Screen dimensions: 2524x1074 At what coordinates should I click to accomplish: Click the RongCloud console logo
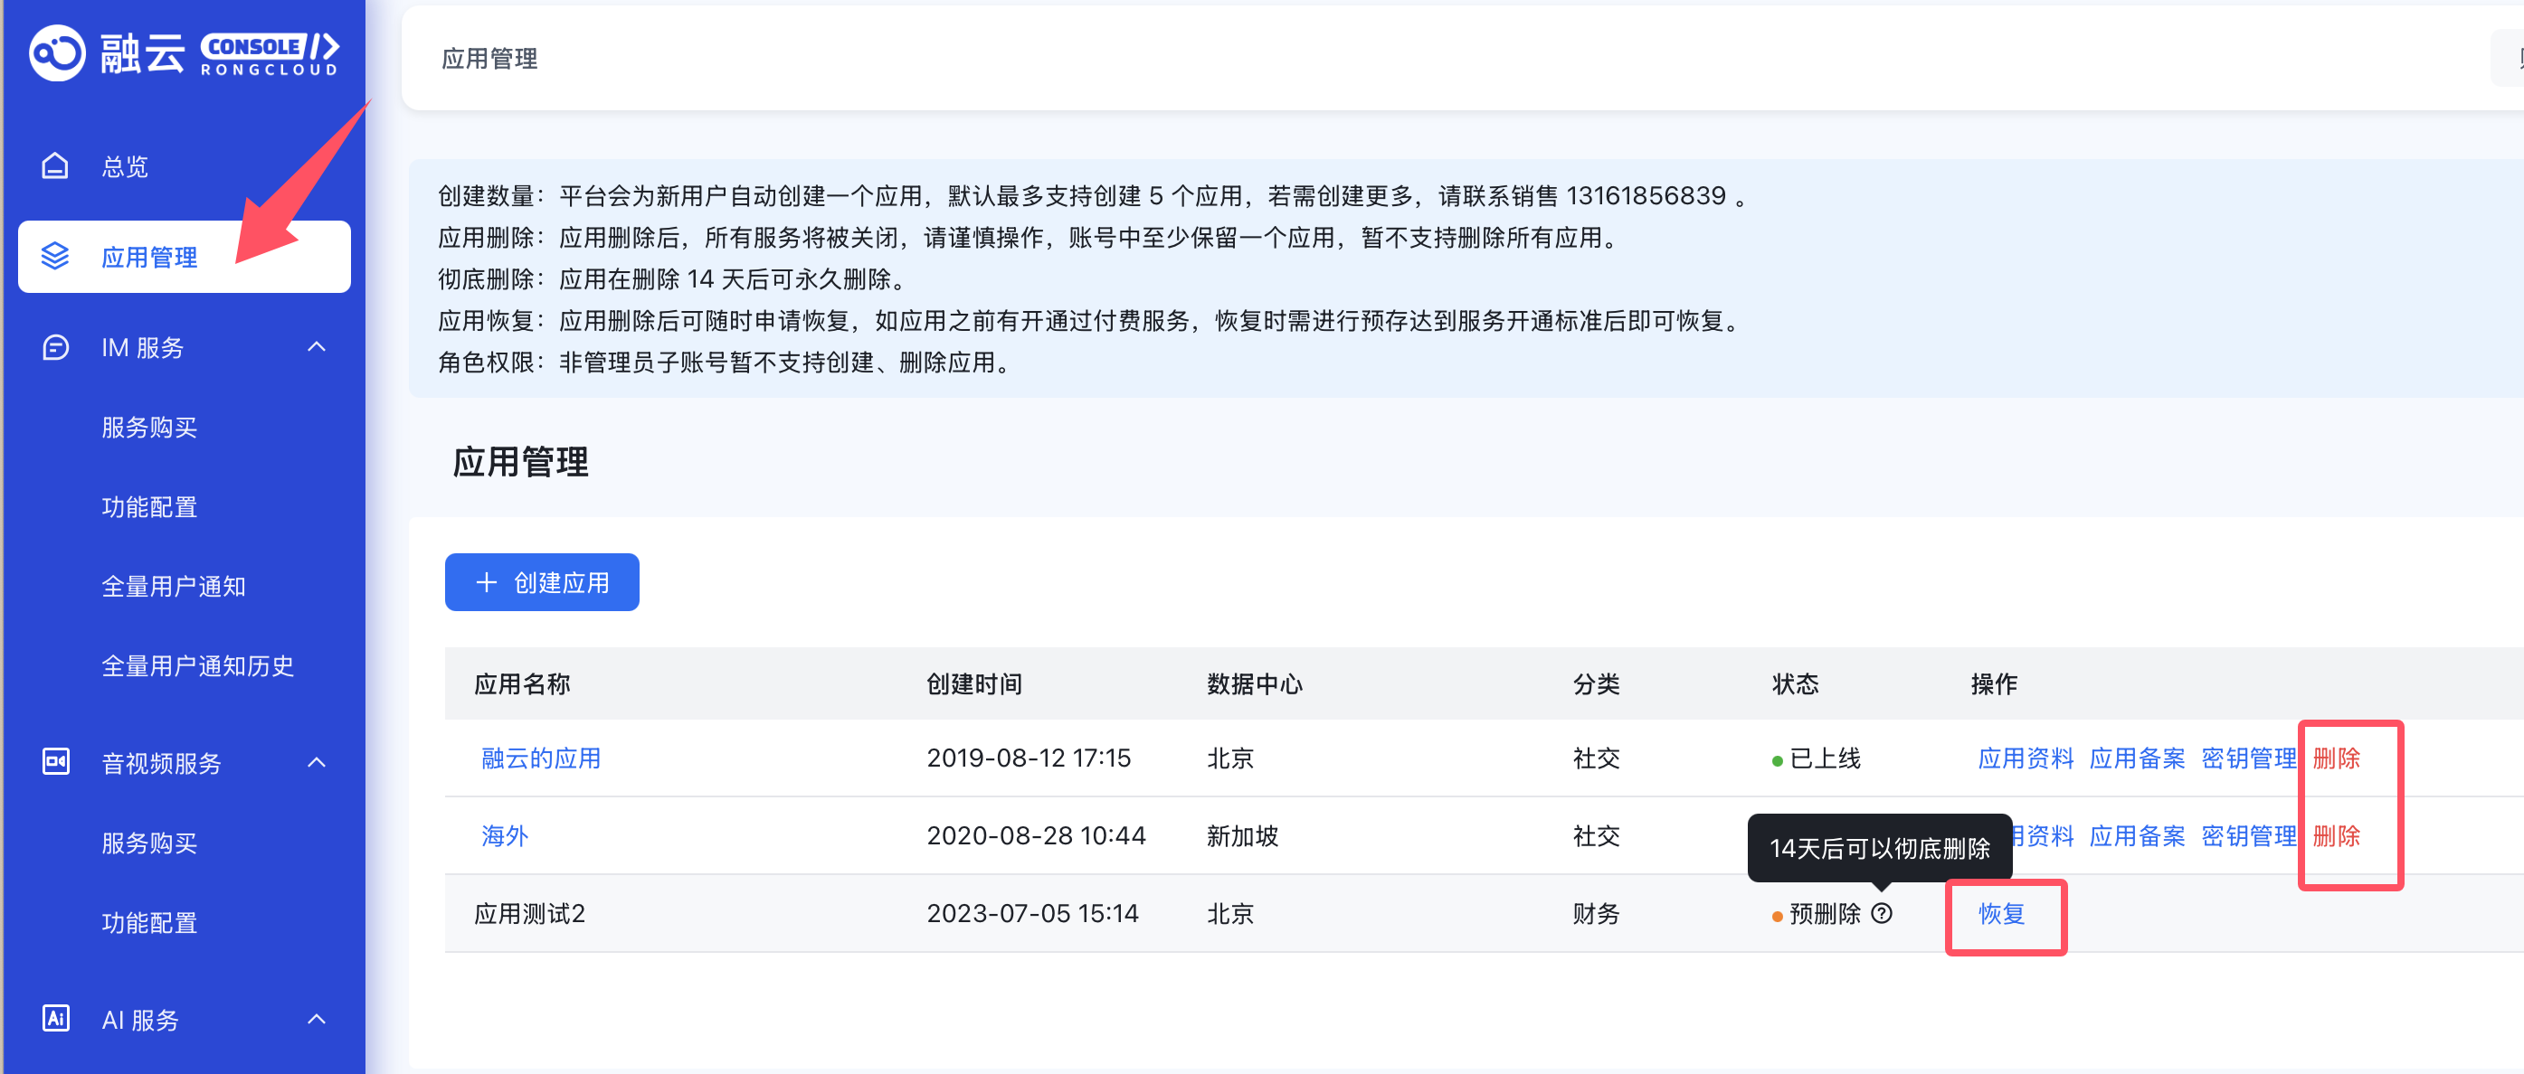185,52
